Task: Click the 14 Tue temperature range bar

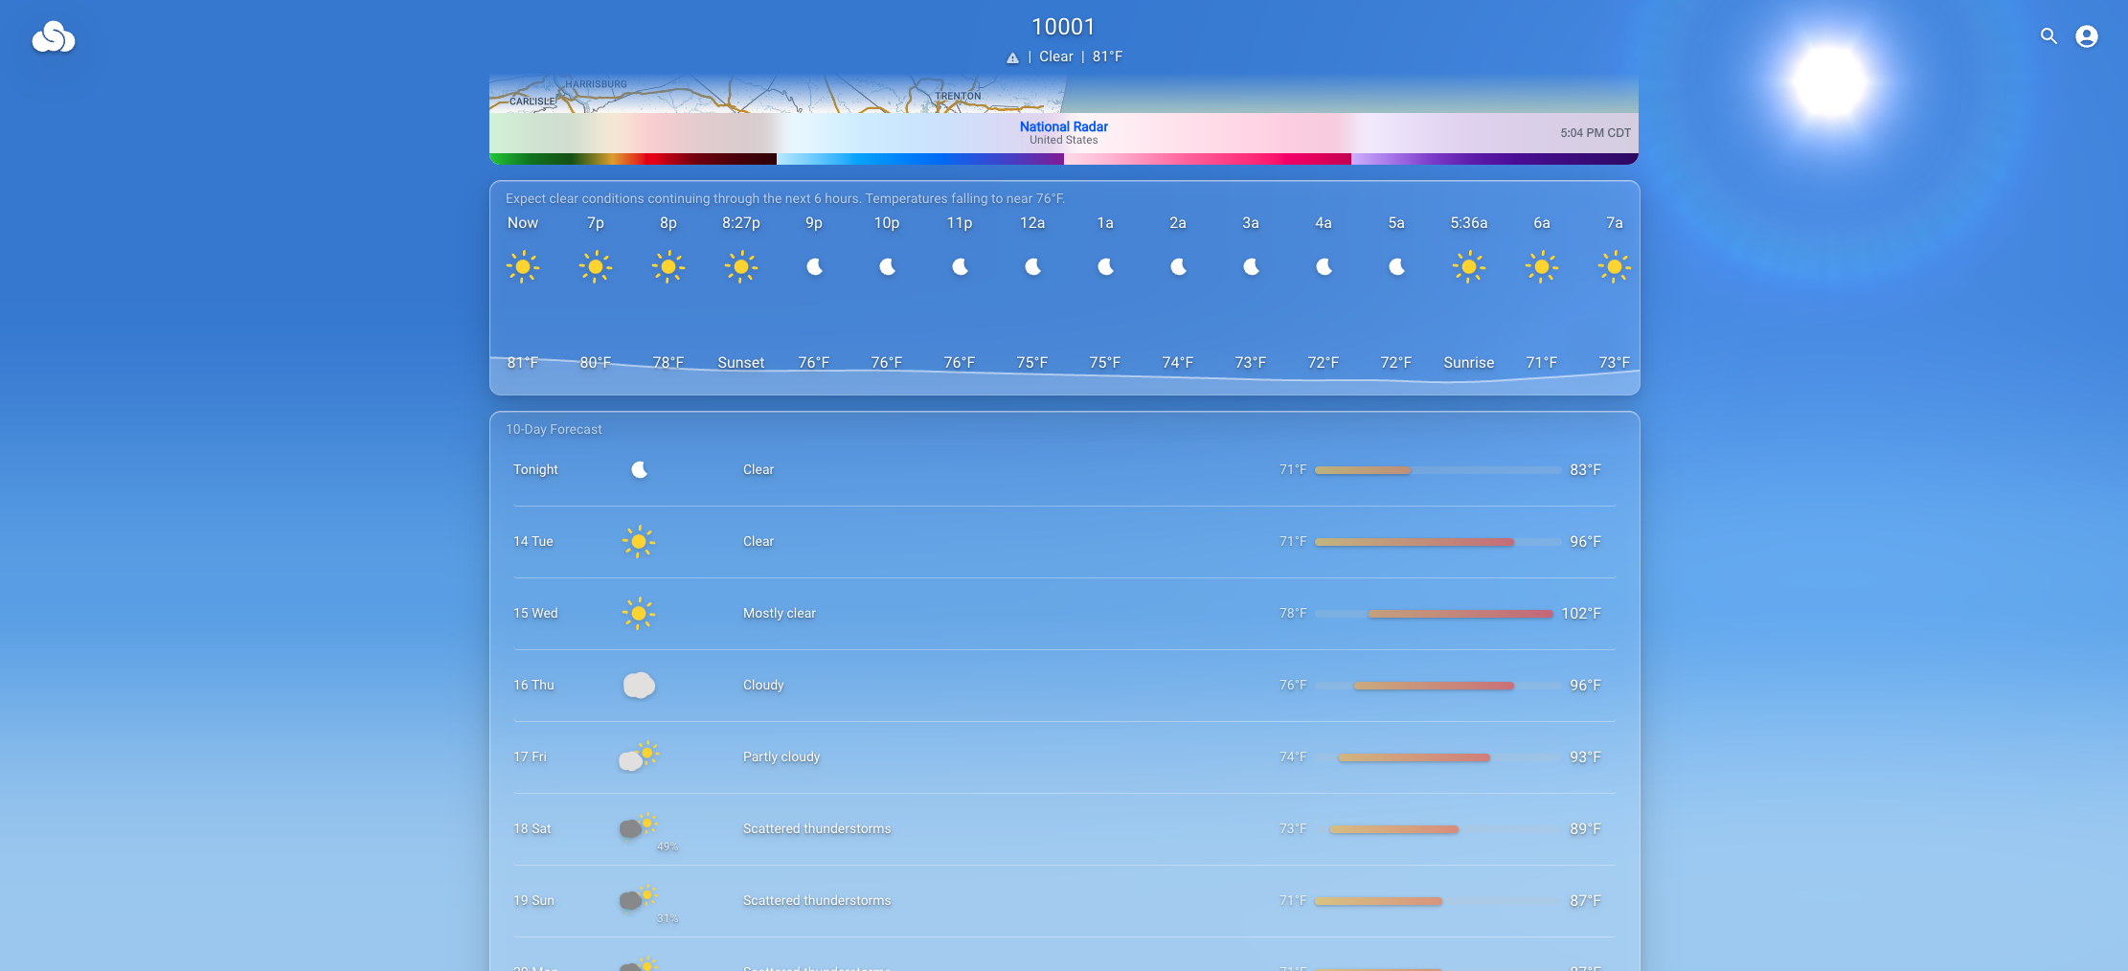Action: click(x=1438, y=542)
